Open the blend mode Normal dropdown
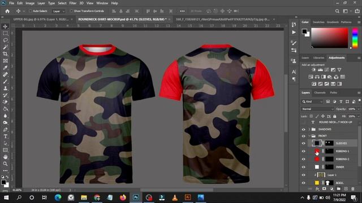The height and width of the screenshot is (203, 362). point(317,109)
